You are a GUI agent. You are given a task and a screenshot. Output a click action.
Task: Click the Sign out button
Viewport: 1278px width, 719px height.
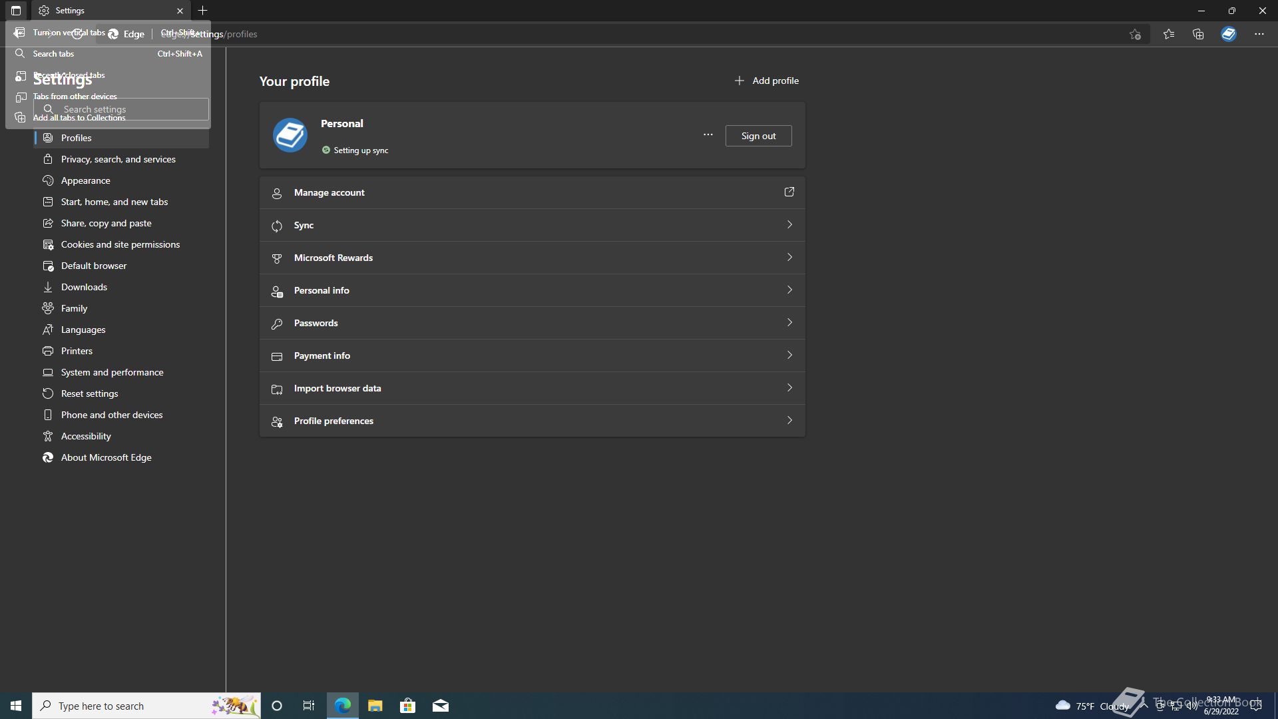point(758,136)
